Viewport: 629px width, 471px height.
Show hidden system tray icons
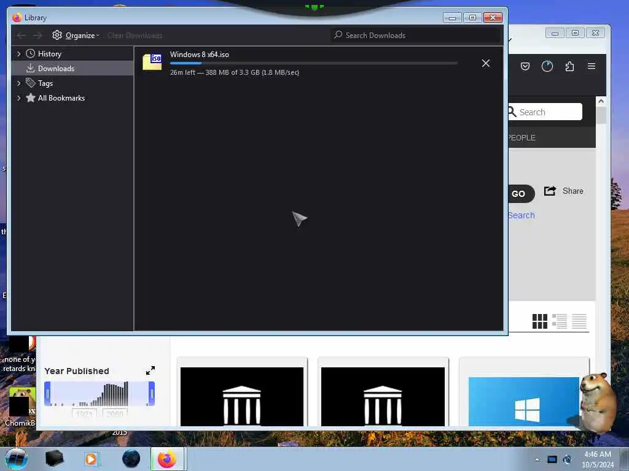click(x=537, y=459)
